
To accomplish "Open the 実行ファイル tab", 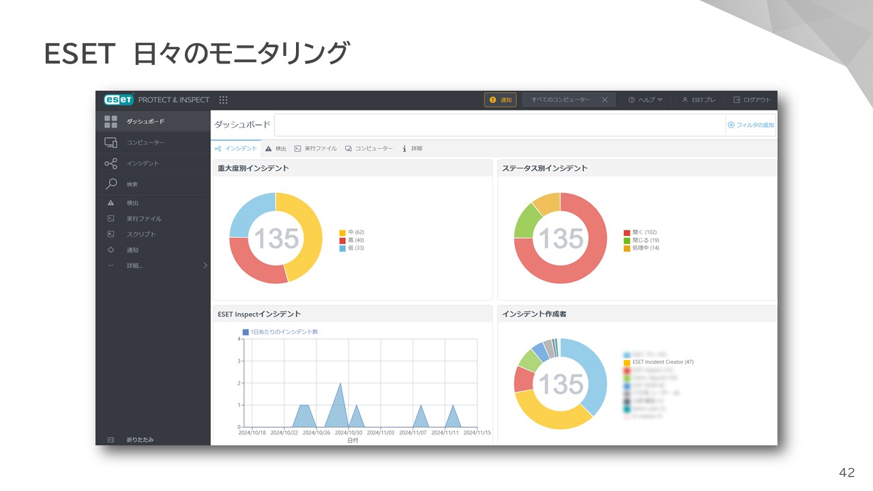I will (316, 149).
